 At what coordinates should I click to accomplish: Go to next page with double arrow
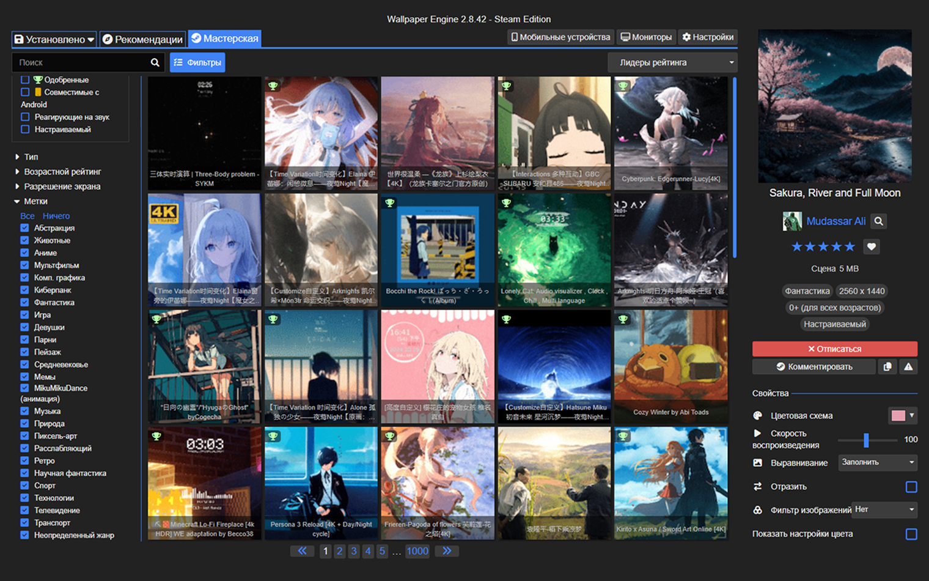[447, 551]
